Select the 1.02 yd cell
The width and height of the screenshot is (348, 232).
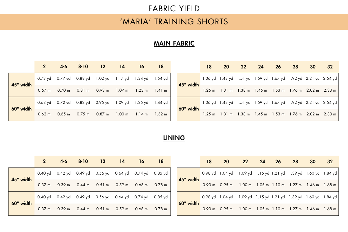(102, 79)
